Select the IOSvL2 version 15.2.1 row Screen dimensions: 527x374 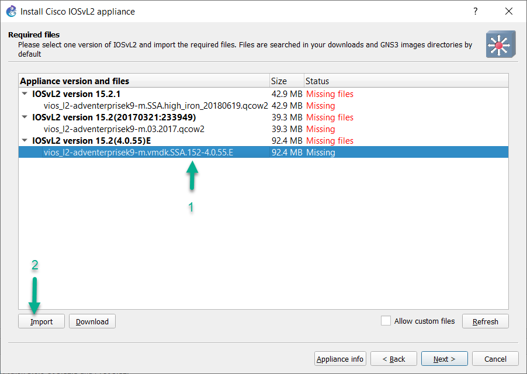(263, 93)
